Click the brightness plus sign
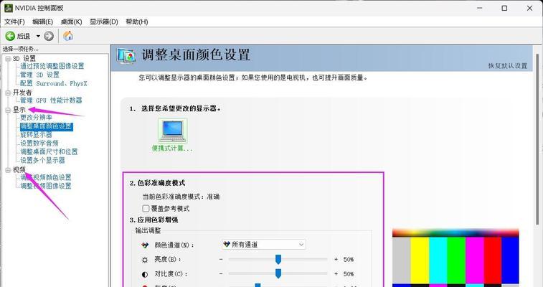This screenshot has height=287, width=543. pyautogui.click(x=336, y=259)
